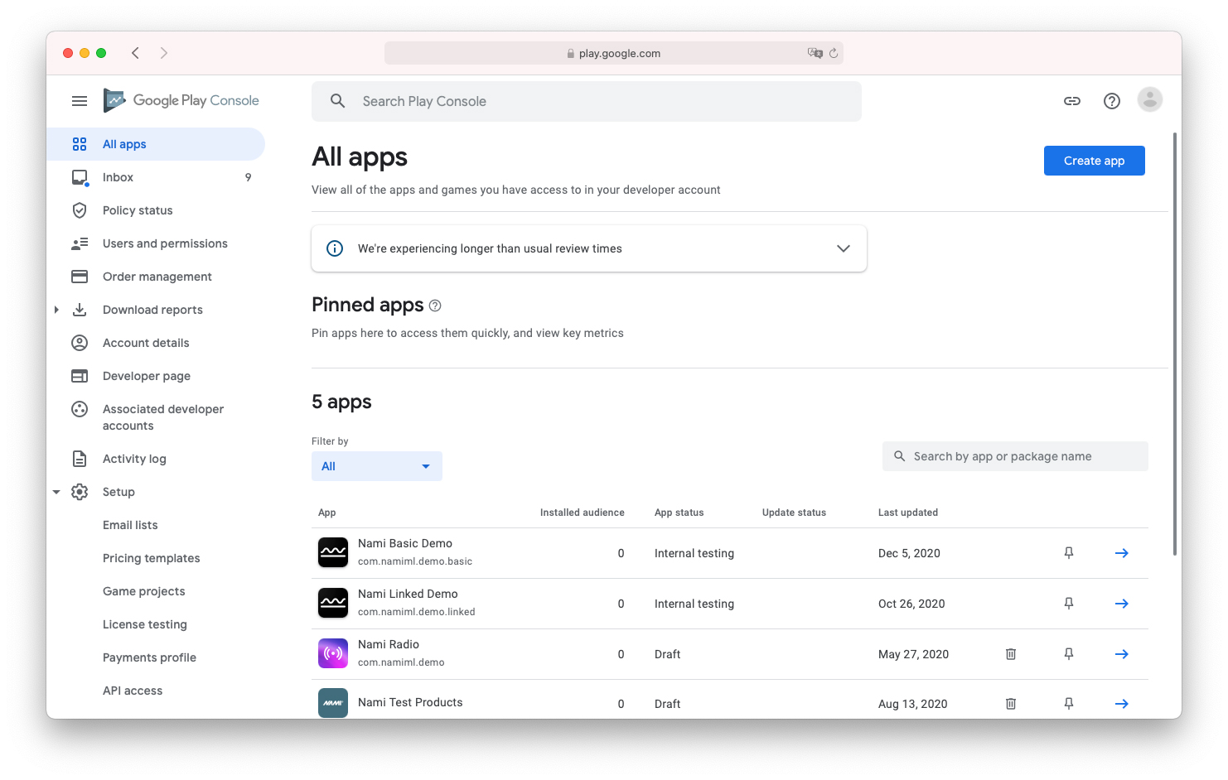Click the Nami Radio app name
1228x780 pixels.
point(389,644)
